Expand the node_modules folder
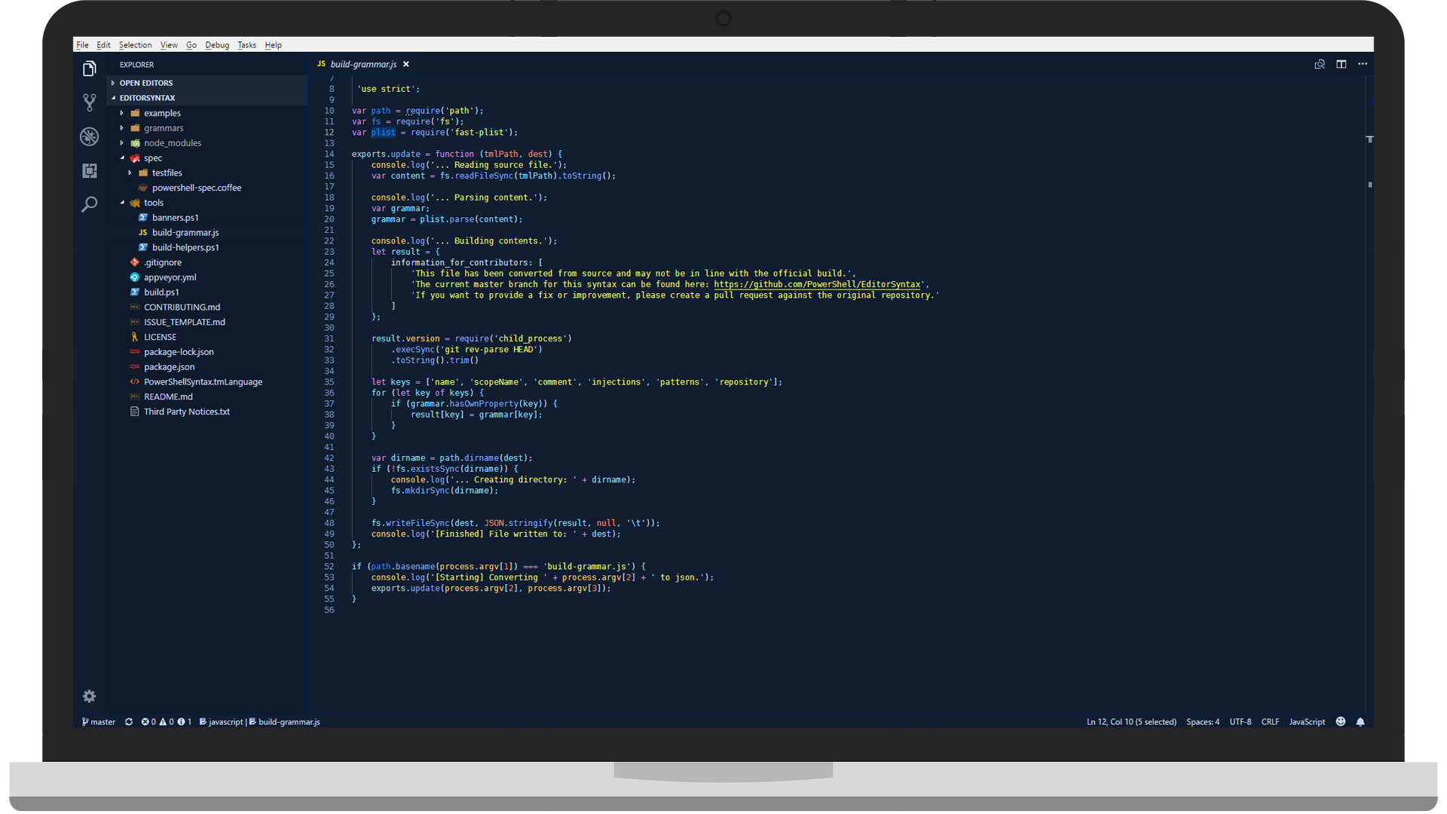 [x=172, y=143]
